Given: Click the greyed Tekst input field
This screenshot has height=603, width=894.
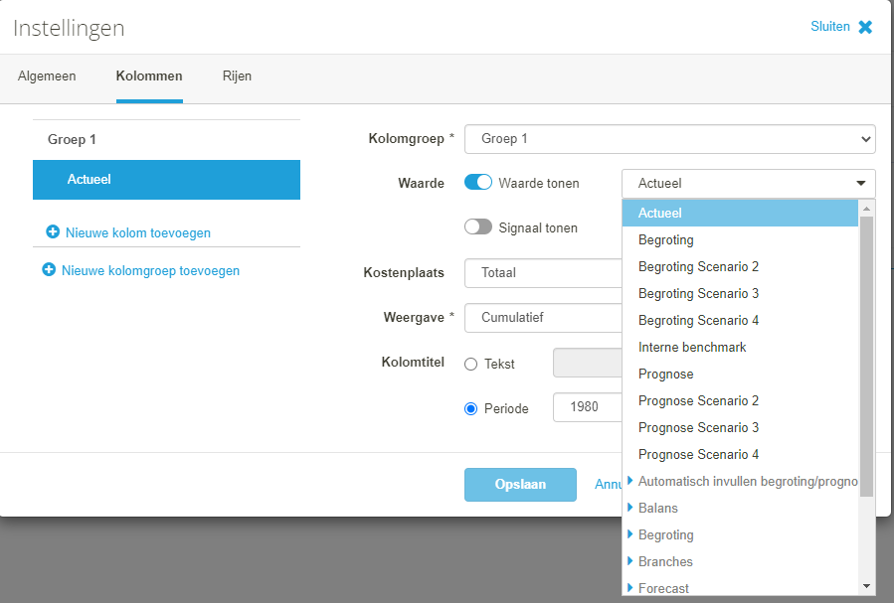Looking at the screenshot, I should (588, 363).
